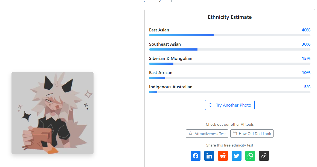Copy the share link using chain icon
This screenshot has width=317, height=167.
264,156
